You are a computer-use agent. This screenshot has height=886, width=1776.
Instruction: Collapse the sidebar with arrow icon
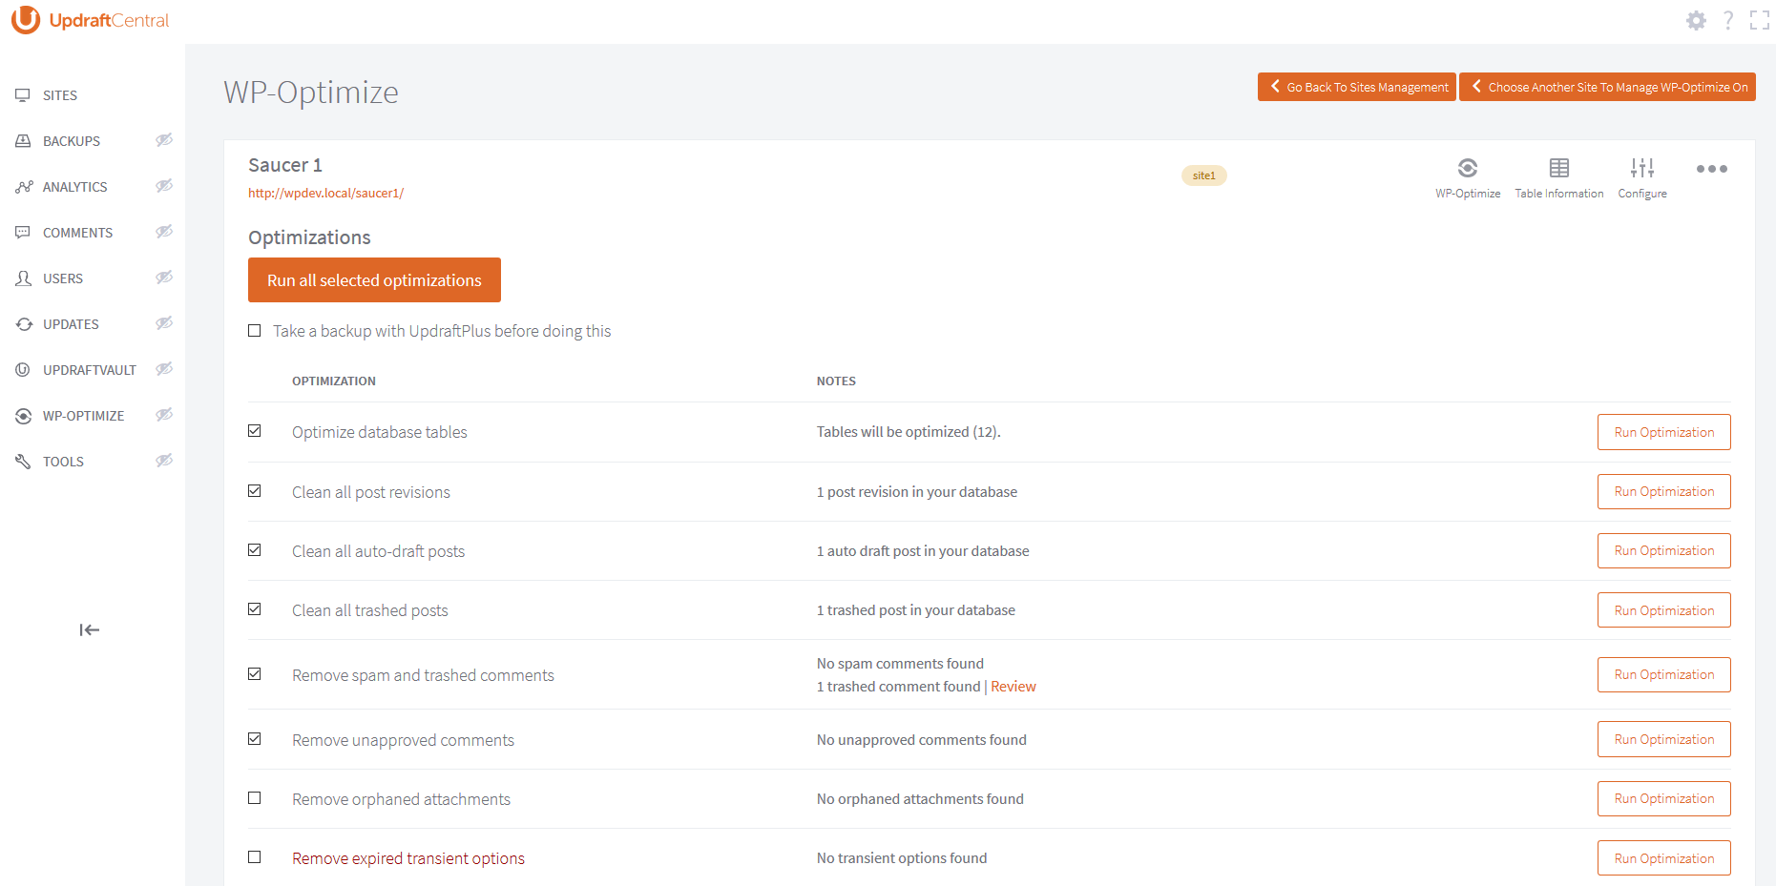coord(90,629)
